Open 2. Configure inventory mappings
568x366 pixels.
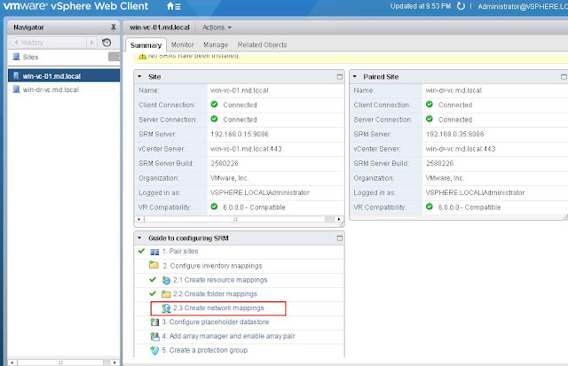pos(212,266)
